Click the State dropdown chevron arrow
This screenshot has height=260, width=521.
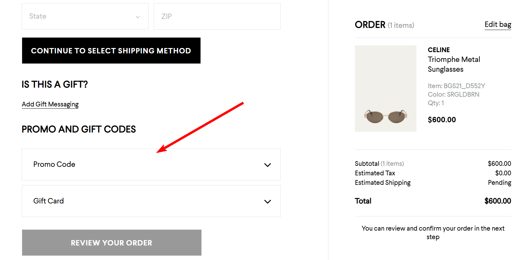tap(138, 17)
